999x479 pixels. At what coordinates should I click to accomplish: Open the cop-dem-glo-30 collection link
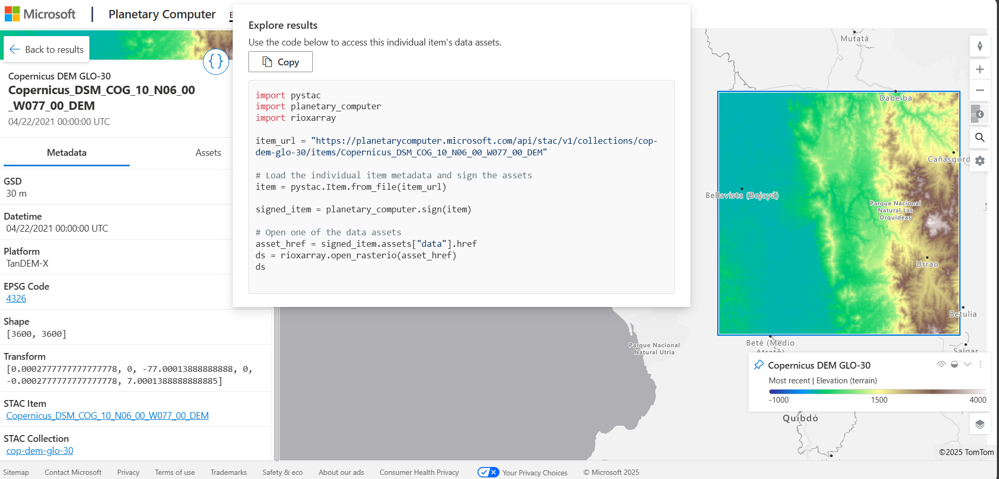pyautogui.click(x=40, y=451)
